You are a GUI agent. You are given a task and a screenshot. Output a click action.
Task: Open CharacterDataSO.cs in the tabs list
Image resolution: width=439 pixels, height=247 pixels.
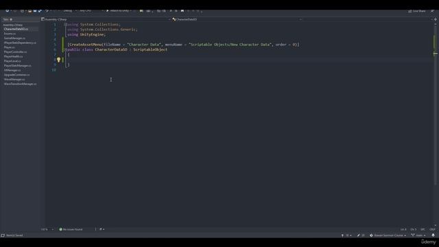tap(16, 29)
